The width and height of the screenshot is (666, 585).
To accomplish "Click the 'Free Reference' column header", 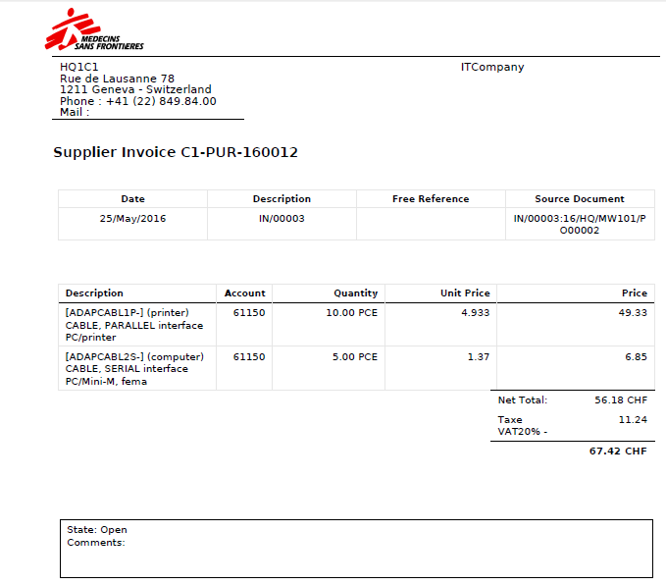I will (431, 199).
